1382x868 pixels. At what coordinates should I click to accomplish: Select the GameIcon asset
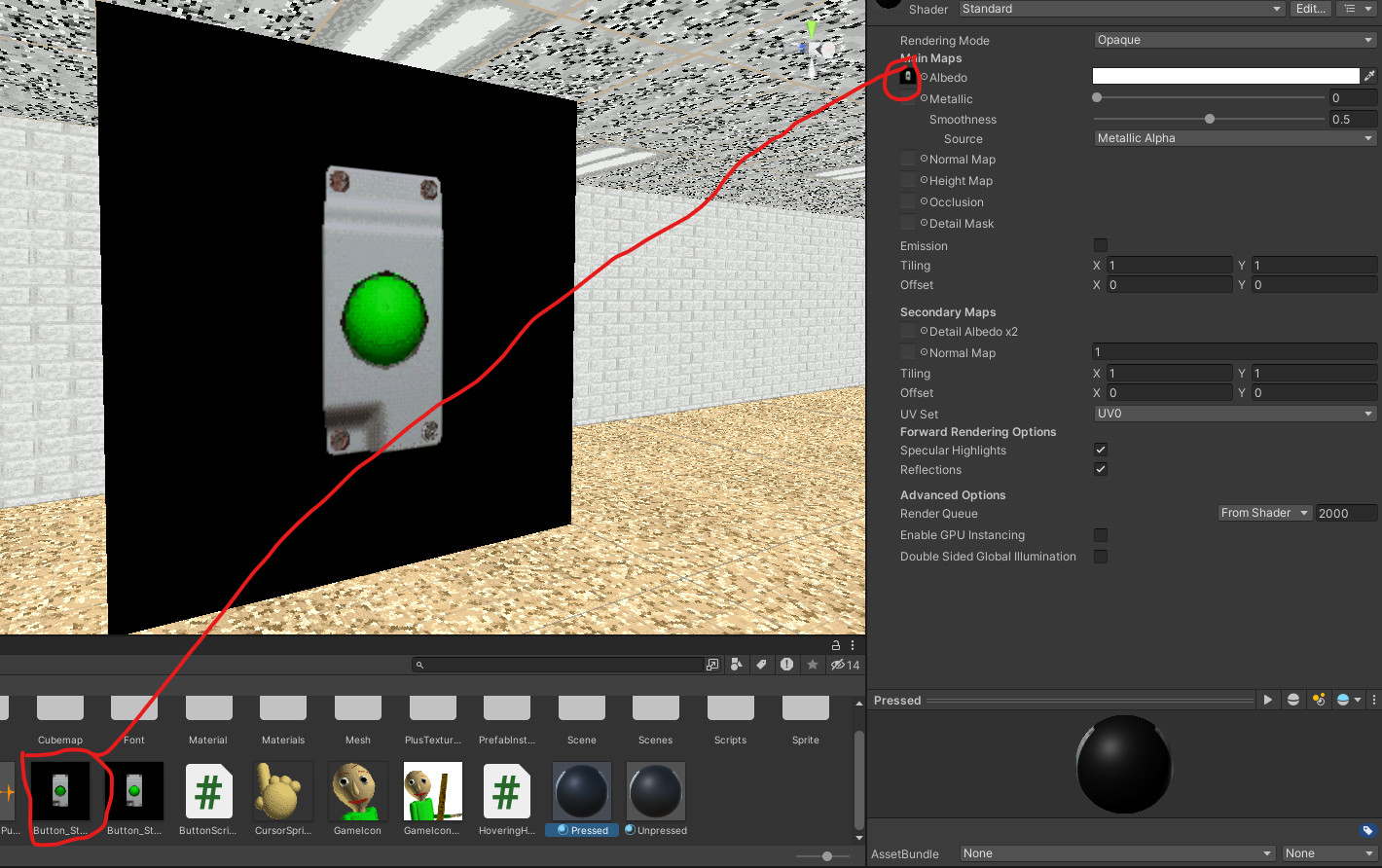pyautogui.click(x=357, y=789)
